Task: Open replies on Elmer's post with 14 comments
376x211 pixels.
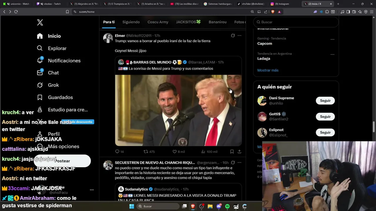Action: [x=119, y=152]
